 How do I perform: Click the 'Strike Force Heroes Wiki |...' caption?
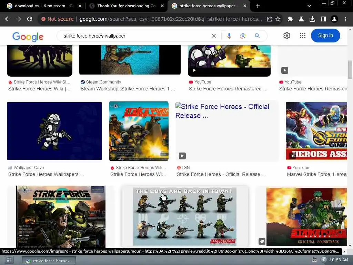click(x=39, y=89)
